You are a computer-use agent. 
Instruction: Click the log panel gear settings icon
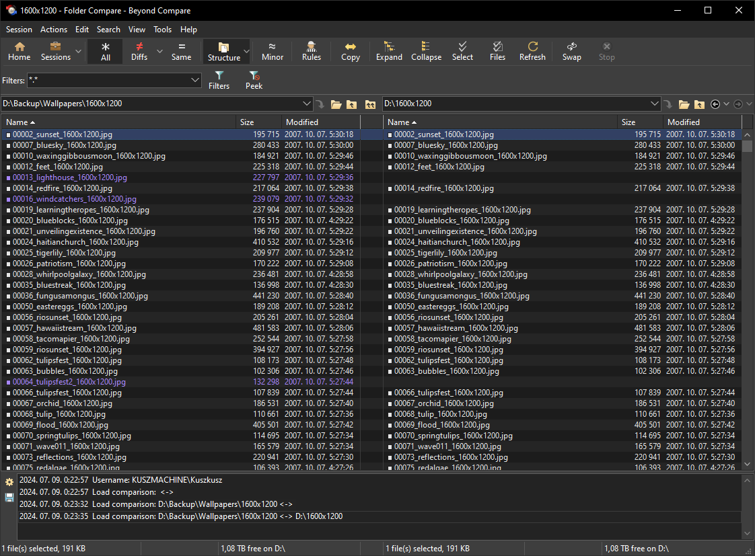9,482
